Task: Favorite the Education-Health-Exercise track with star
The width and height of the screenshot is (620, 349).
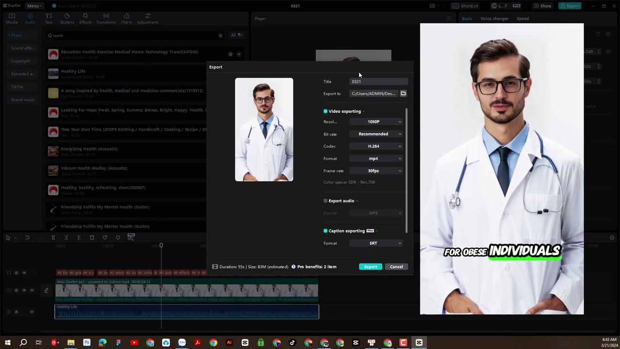Action: 231,54
